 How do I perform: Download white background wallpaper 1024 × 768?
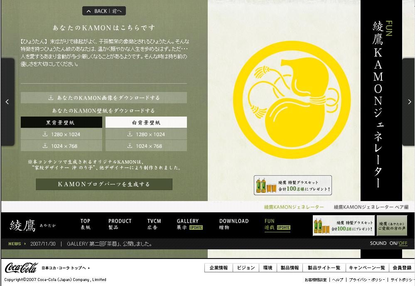pyautogui.click(x=146, y=146)
